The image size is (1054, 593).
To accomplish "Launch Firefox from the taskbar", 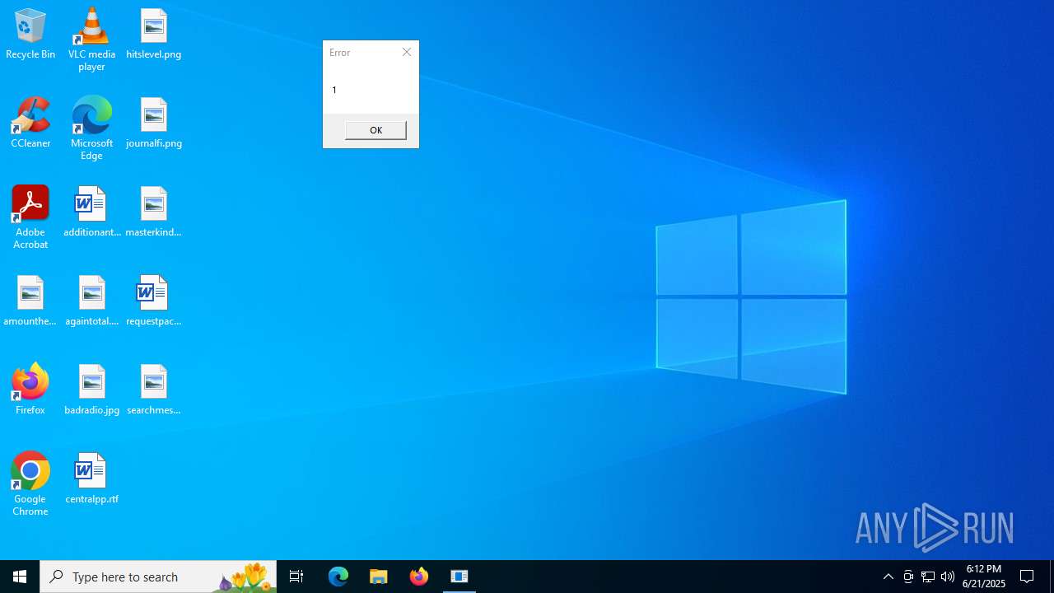I will point(419,577).
